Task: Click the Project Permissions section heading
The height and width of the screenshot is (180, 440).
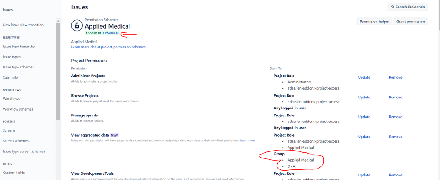Action: [x=89, y=61]
